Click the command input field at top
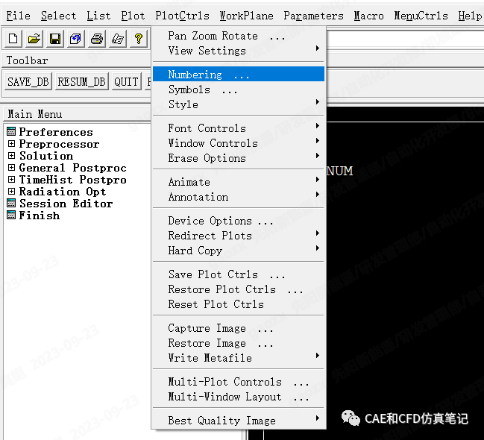 (x=405, y=40)
